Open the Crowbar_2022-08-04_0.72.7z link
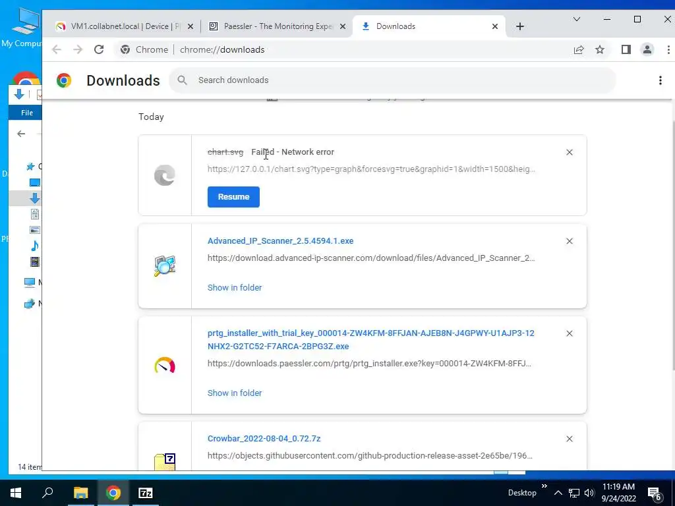Image resolution: width=675 pixels, height=506 pixels. click(264, 438)
